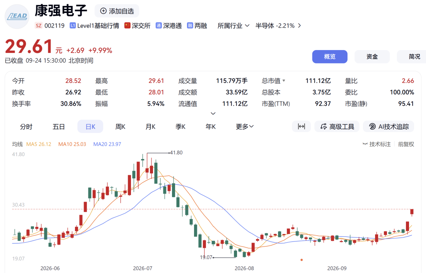Click 成交额 value 33.59亿
This screenshot has height=273, width=426.
[x=236, y=92]
